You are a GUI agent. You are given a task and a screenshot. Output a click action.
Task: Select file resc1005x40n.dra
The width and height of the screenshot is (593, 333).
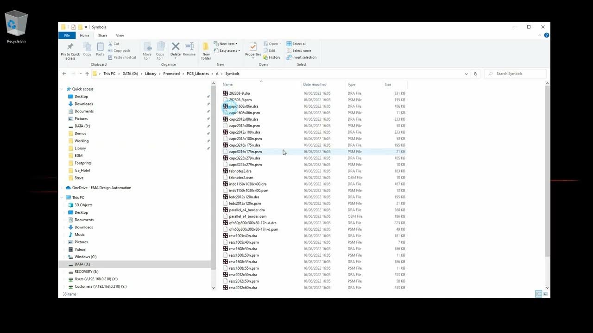coord(243,236)
